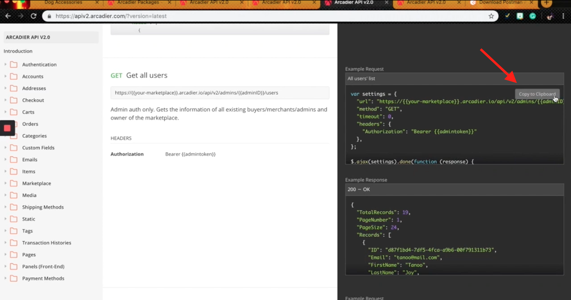Click the Get all users endpoint URL
Screen dimensions: 571x300
(x=196, y=93)
